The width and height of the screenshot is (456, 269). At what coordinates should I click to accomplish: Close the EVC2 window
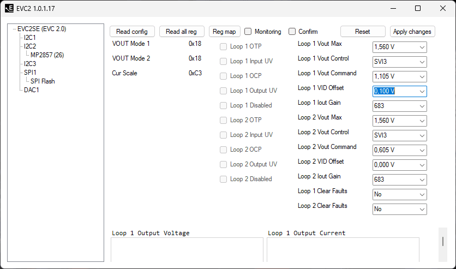tap(443, 8)
